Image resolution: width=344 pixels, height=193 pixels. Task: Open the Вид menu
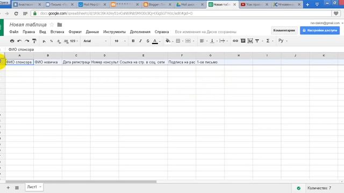click(x=42, y=32)
